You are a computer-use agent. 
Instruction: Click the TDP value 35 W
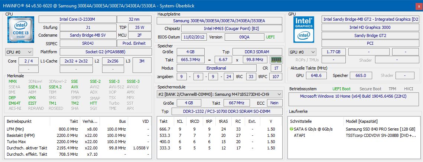pyautogui.click(x=140, y=27)
